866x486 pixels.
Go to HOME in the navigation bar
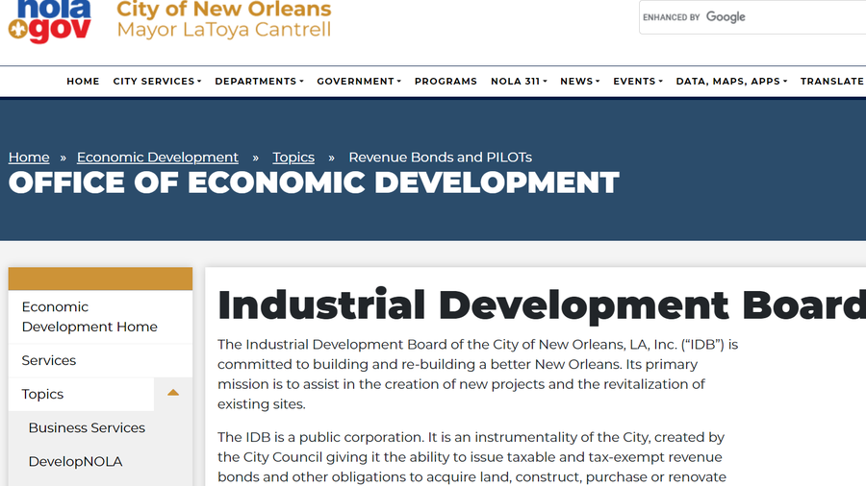(83, 81)
